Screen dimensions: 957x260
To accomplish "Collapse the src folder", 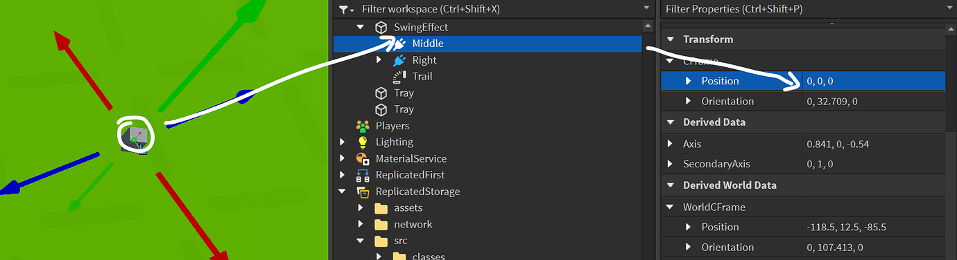I will (x=361, y=241).
